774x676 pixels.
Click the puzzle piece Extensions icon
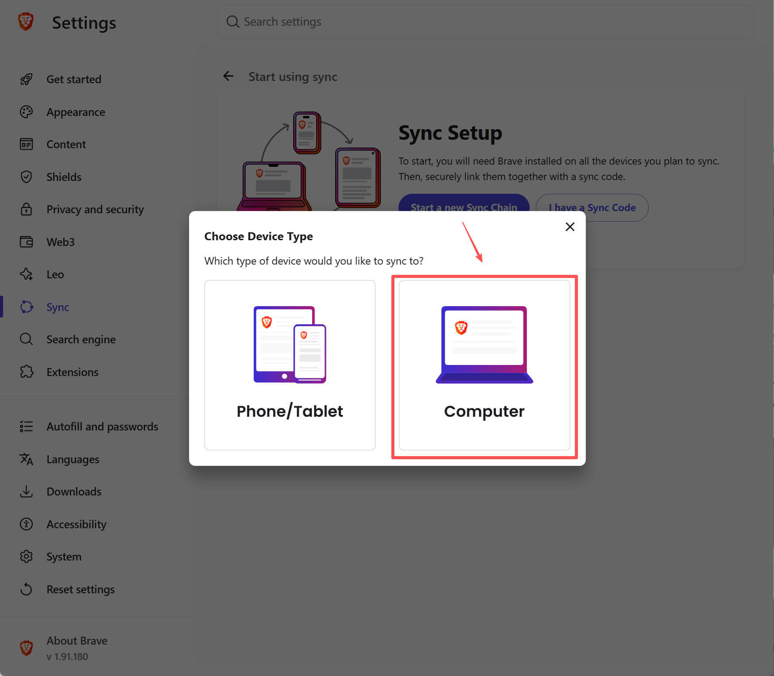(x=27, y=372)
